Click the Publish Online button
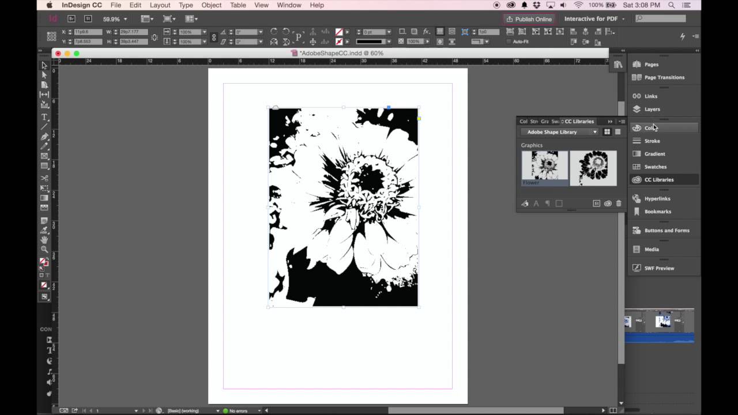The image size is (738, 415). tap(529, 19)
